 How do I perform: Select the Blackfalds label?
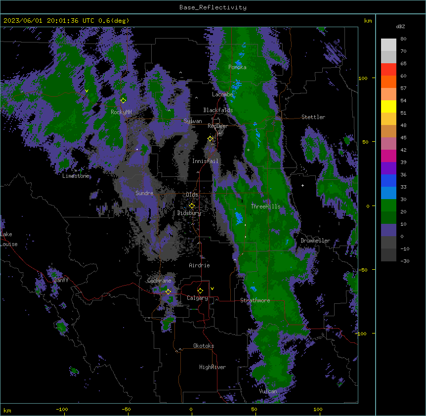(x=218, y=110)
